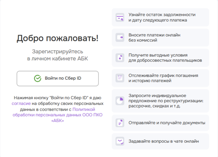Click the pie chart icon for реструктуризации
Screen dimensions: 218x157
point(120,101)
